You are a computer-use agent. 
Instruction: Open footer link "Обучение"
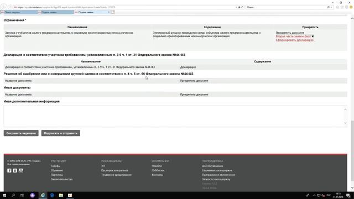coord(56,170)
